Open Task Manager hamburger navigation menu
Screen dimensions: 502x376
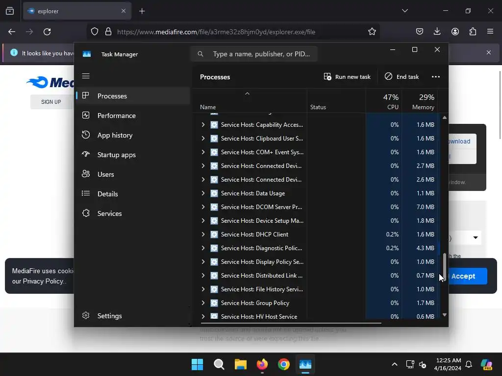click(x=85, y=76)
